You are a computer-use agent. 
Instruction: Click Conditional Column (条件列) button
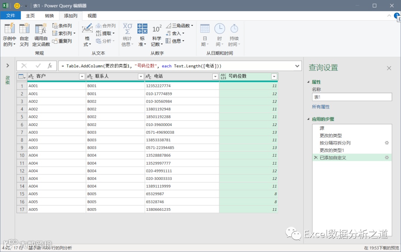(62, 26)
